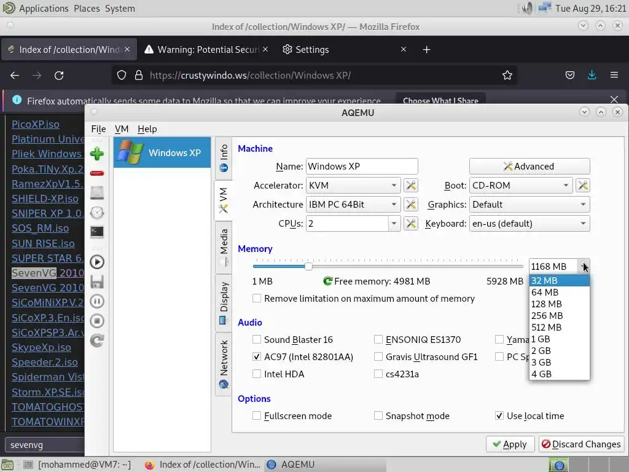
Task: Refresh free memory with green arrow icon
Action: click(x=328, y=281)
